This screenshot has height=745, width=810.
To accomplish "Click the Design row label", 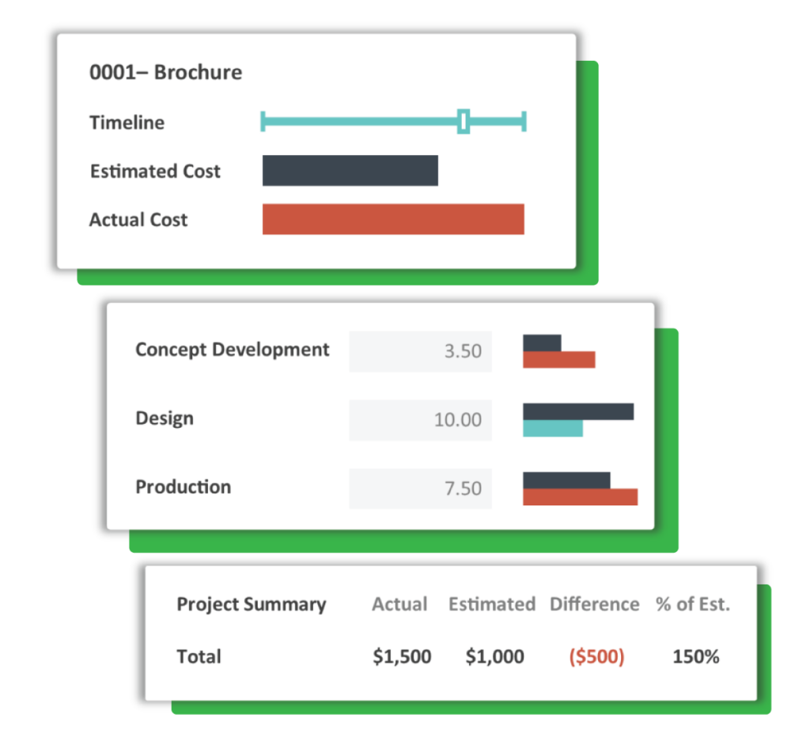I will (165, 418).
